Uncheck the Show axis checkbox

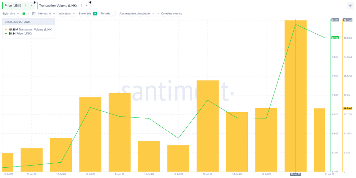[x=95, y=14]
